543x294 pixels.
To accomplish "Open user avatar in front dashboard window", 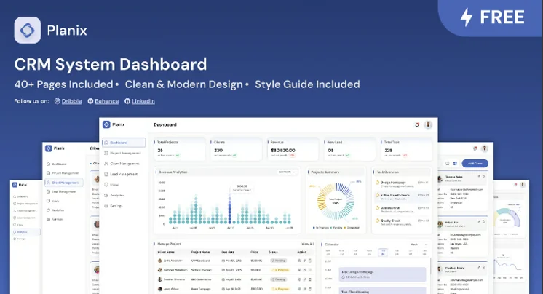I will [429, 124].
